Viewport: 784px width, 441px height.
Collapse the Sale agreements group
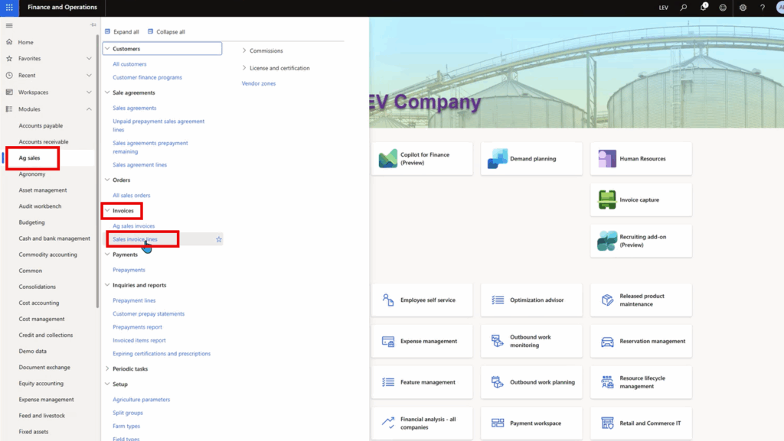pyautogui.click(x=107, y=92)
